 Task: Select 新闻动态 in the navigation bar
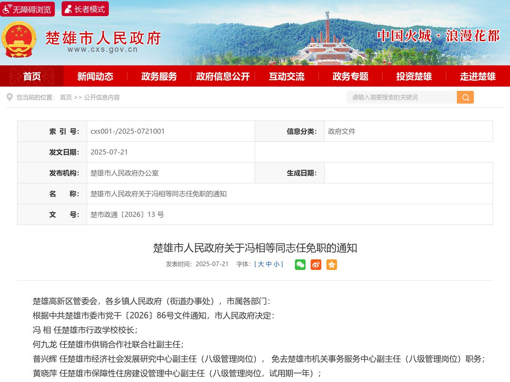point(95,76)
